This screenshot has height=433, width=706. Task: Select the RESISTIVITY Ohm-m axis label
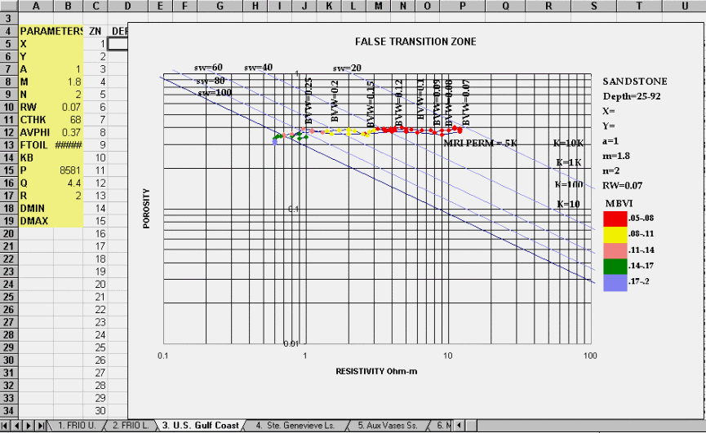[375, 372]
